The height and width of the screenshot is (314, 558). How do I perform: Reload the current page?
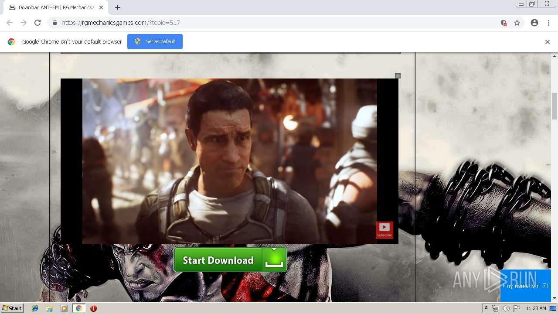click(x=37, y=23)
